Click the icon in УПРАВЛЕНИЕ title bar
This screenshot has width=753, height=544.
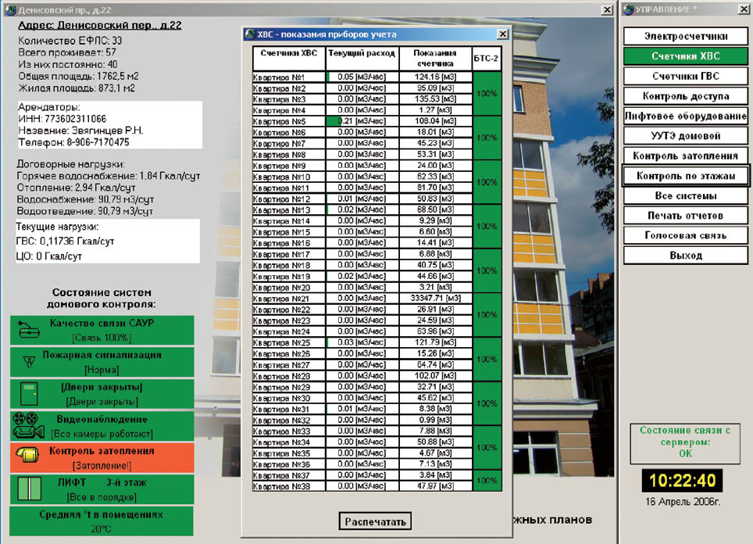629,9
